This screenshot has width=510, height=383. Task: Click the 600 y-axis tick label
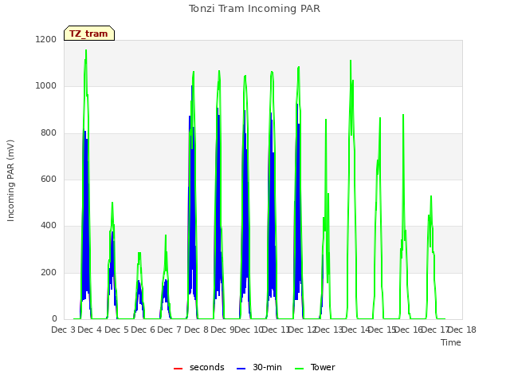pos(49,179)
